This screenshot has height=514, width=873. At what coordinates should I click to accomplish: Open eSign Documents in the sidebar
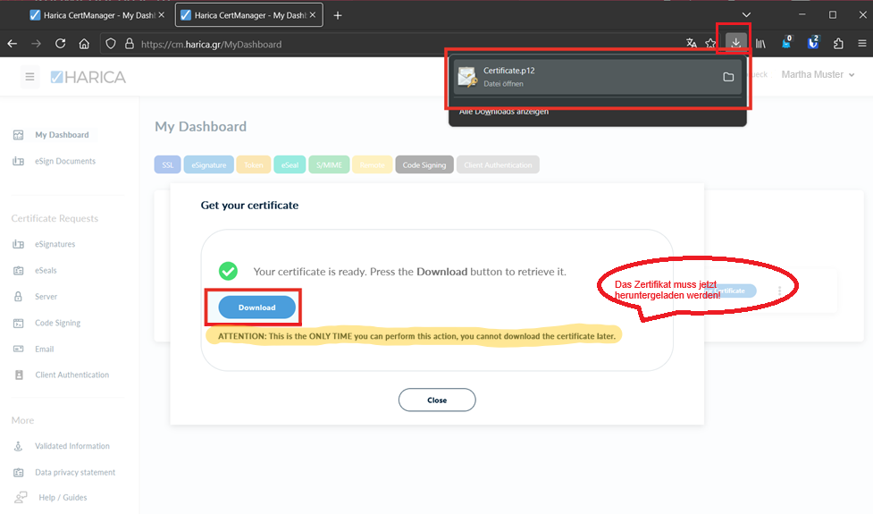[x=65, y=161]
